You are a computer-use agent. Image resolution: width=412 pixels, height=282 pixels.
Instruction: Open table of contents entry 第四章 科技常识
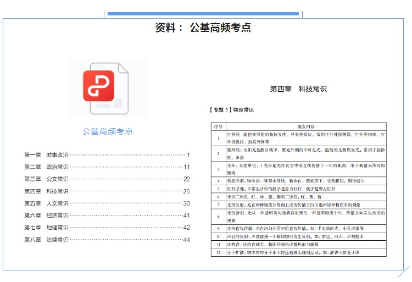(107, 191)
